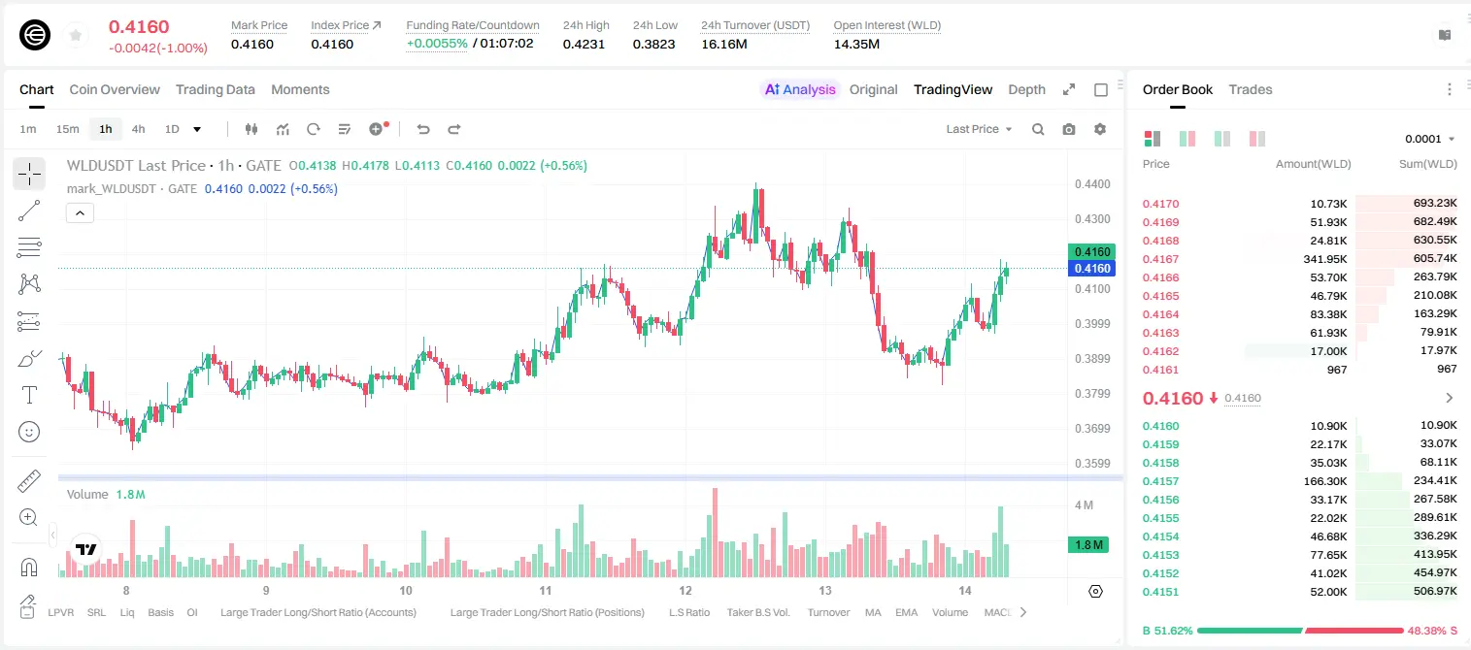Select the 0.4167 ask price row
The height and width of the screenshot is (650, 1471).
[x=1299, y=259]
